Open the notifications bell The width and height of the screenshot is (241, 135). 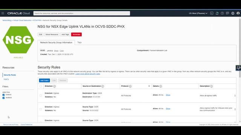coord(217,13)
